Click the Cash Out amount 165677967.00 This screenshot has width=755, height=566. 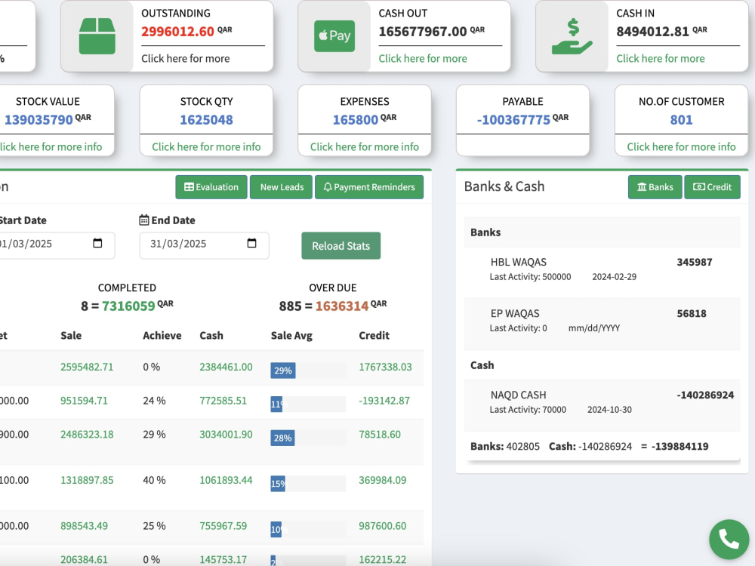tap(423, 32)
